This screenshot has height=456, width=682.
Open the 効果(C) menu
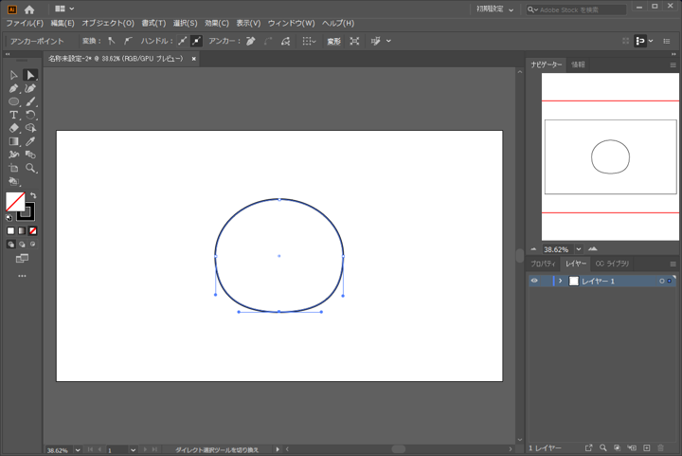point(217,23)
